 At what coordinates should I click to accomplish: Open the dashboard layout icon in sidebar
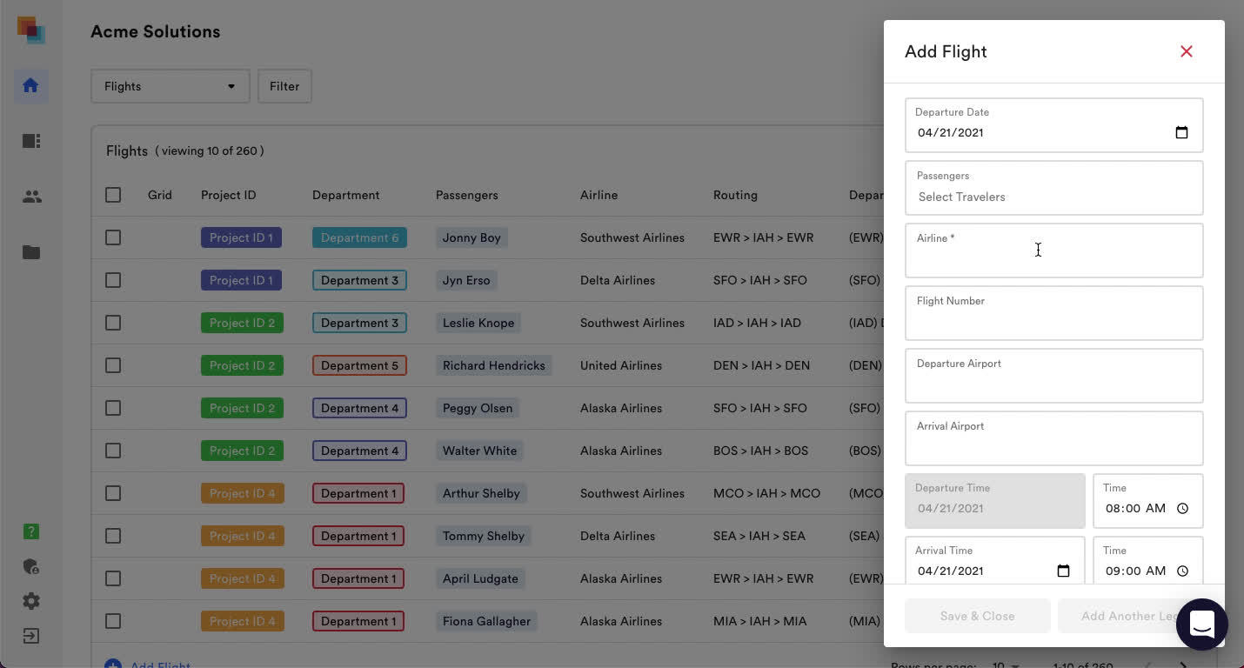pos(31,141)
